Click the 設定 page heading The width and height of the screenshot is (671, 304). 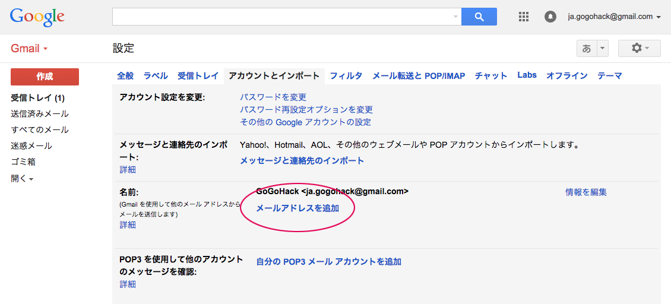[x=124, y=48]
